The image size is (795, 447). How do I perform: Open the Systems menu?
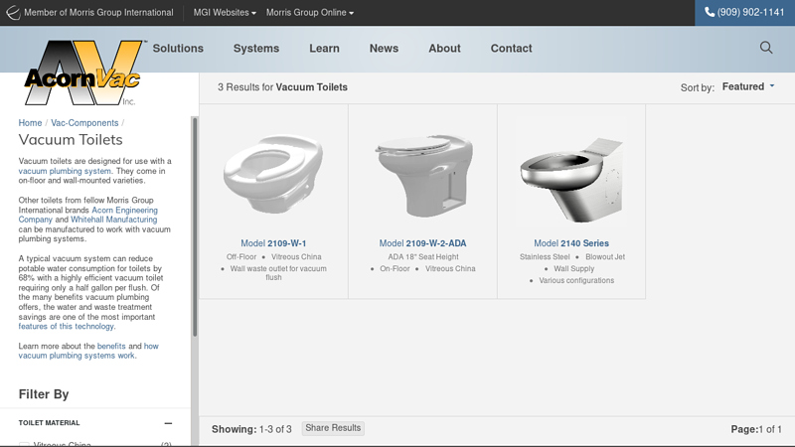point(256,48)
